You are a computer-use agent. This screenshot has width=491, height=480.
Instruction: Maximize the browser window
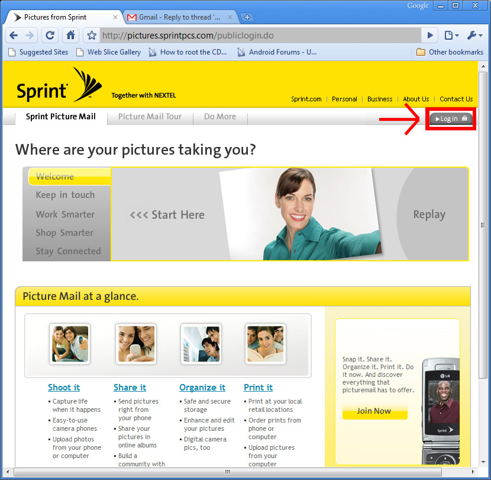tap(456, 6)
